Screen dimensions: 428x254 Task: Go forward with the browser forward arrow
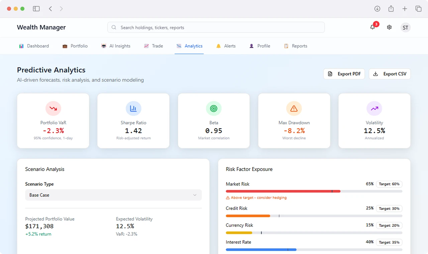pos(61,9)
